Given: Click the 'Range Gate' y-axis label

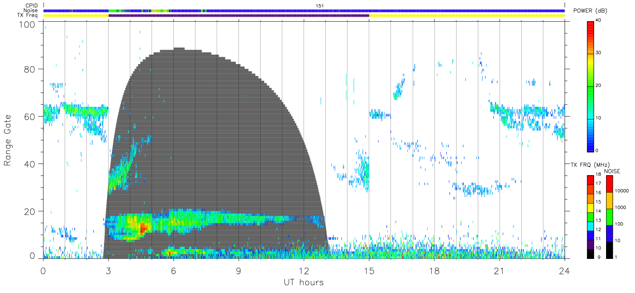Looking at the screenshot, I should [8, 140].
